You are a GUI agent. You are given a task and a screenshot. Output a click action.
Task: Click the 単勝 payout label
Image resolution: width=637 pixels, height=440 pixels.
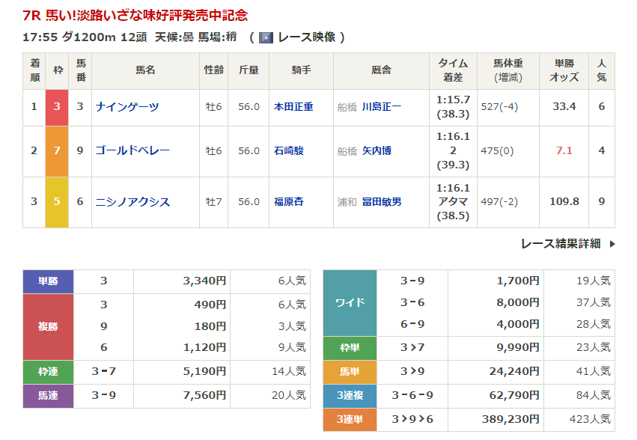pos(49,281)
